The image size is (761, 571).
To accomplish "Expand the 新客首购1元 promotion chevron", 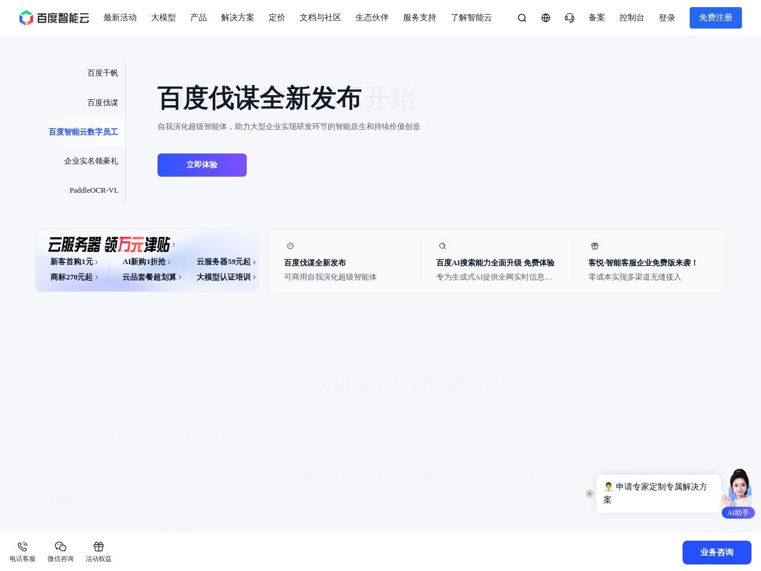I will 96,262.
